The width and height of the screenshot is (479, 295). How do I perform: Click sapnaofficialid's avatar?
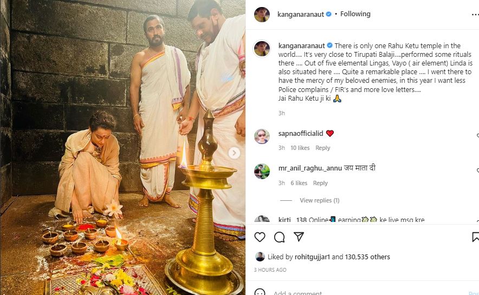(x=262, y=136)
